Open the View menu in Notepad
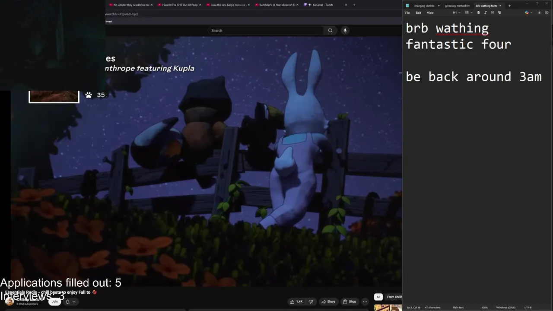553x311 pixels. 430,13
